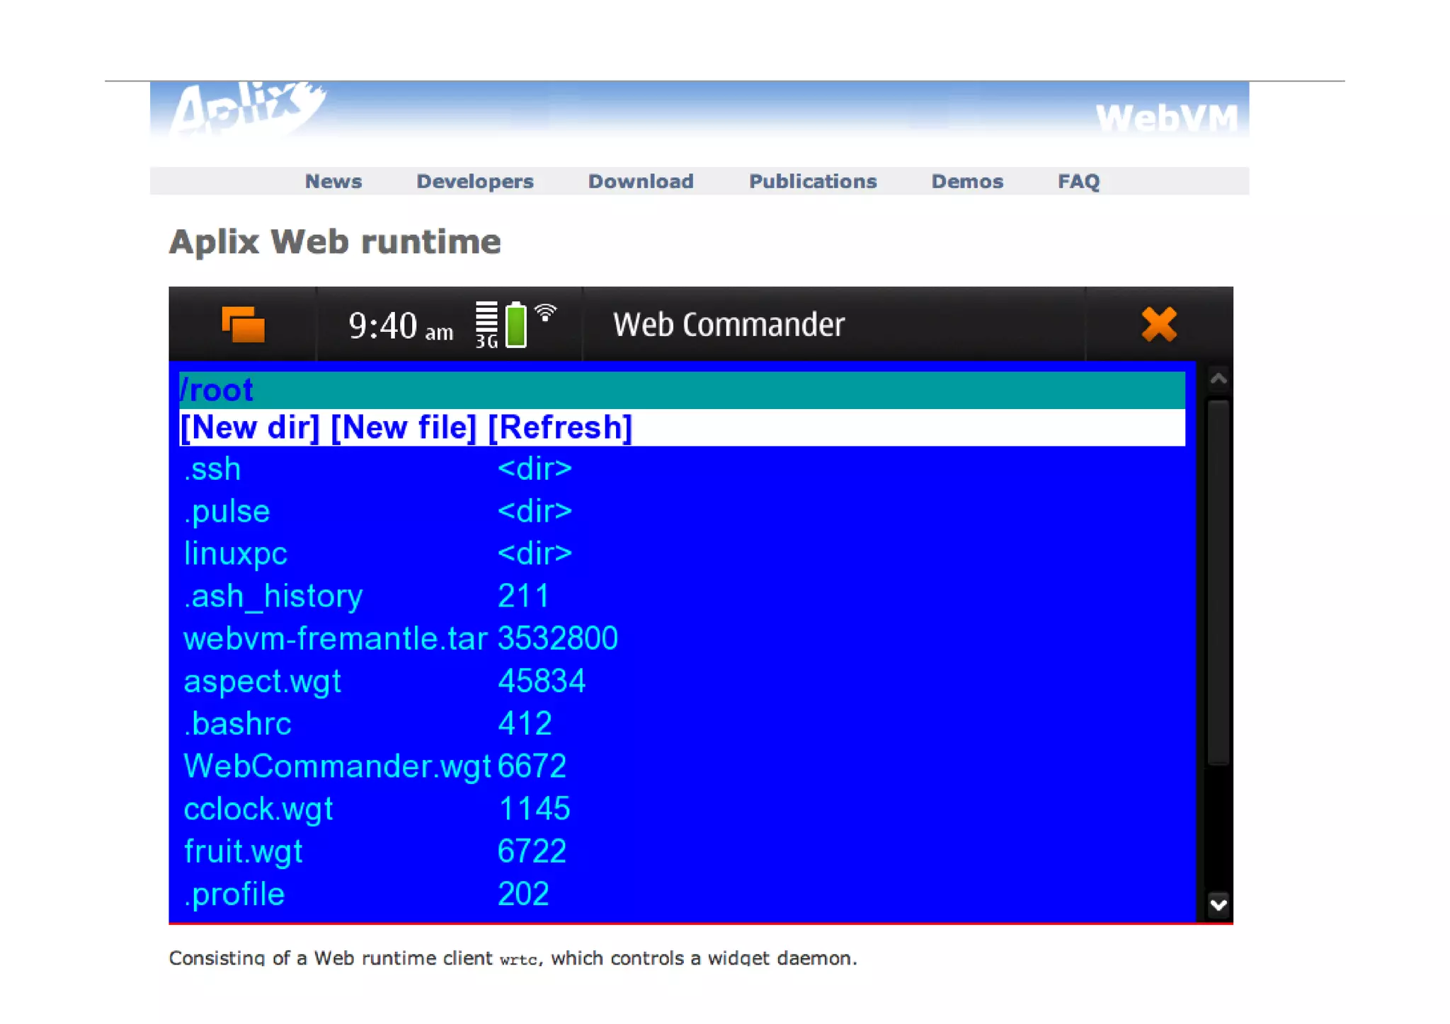The width and height of the screenshot is (1450, 1024).
Task: Click the 3G signal strength icon
Action: [486, 325]
